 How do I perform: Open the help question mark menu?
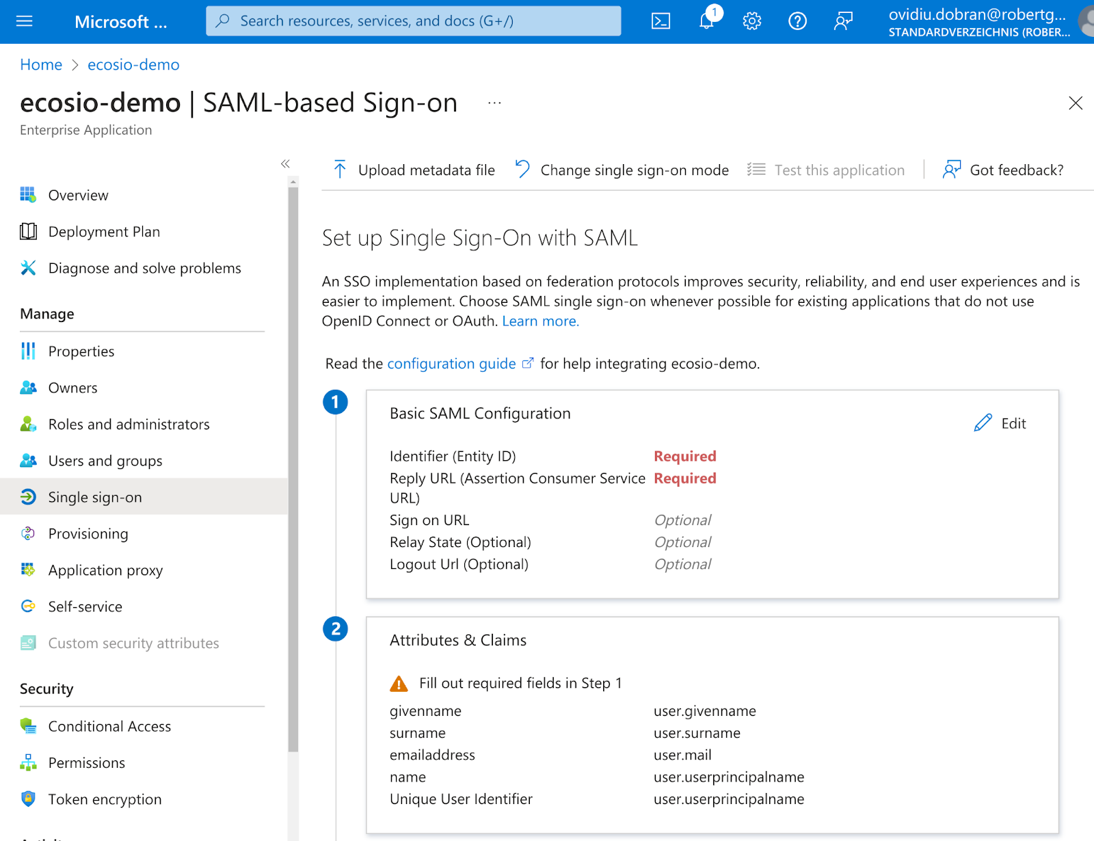(797, 21)
